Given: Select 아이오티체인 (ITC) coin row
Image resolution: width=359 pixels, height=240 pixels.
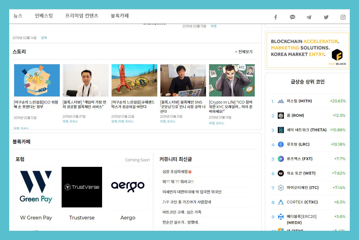Looking at the screenshot, I should coord(308,188).
